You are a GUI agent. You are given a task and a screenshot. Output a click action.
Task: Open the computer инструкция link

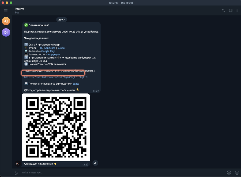pyautogui.click(x=53, y=54)
